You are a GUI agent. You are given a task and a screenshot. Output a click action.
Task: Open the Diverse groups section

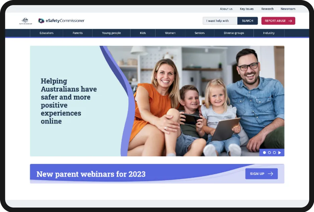click(x=234, y=33)
